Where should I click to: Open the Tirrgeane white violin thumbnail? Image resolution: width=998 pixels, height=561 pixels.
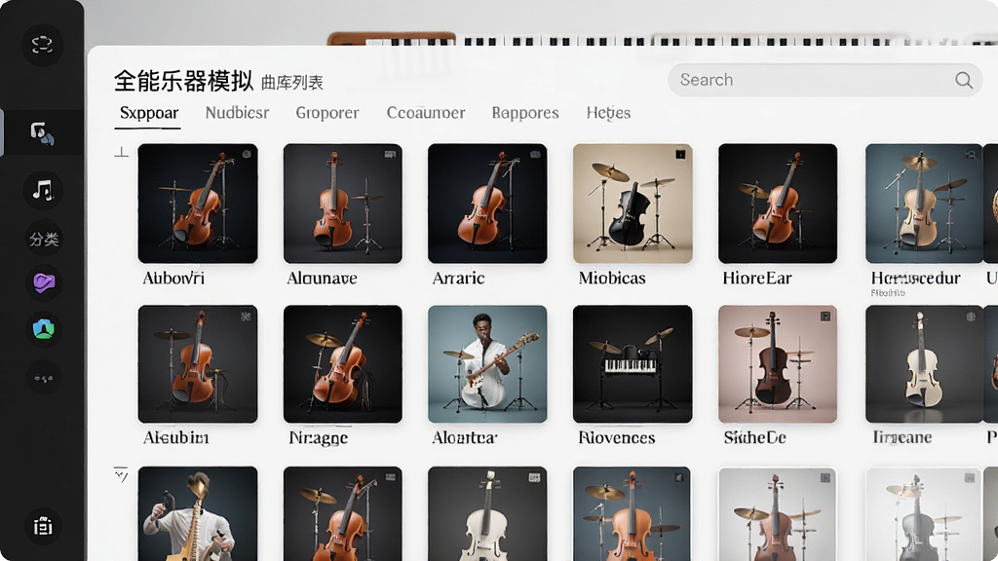pyautogui.click(x=924, y=364)
